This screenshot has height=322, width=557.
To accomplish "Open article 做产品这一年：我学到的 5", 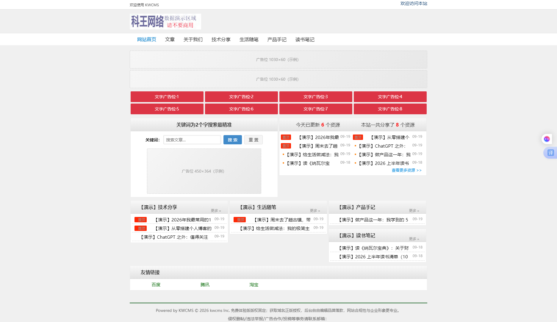I will tap(373, 220).
